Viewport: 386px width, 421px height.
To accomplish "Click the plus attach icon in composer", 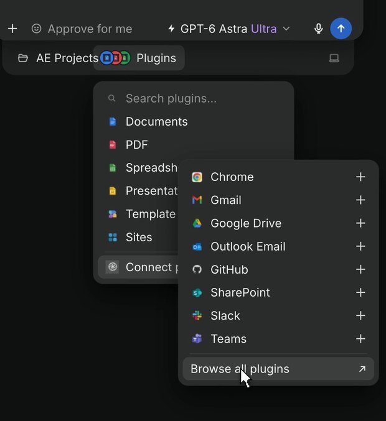I will tap(12, 29).
